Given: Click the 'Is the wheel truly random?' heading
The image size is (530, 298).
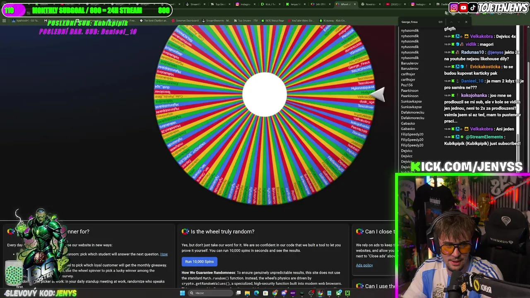Looking at the screenshot, I should point(222,232).
